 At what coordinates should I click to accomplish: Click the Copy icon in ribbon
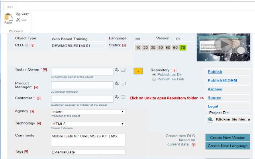(18, 14)
